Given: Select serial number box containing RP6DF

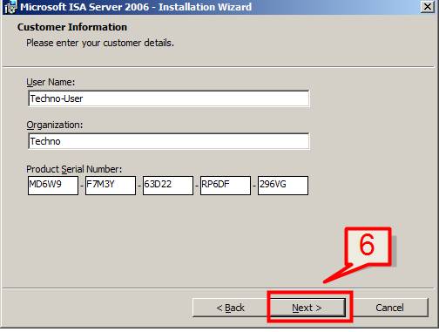Looking at the screenshot, I should pos(226,186).
